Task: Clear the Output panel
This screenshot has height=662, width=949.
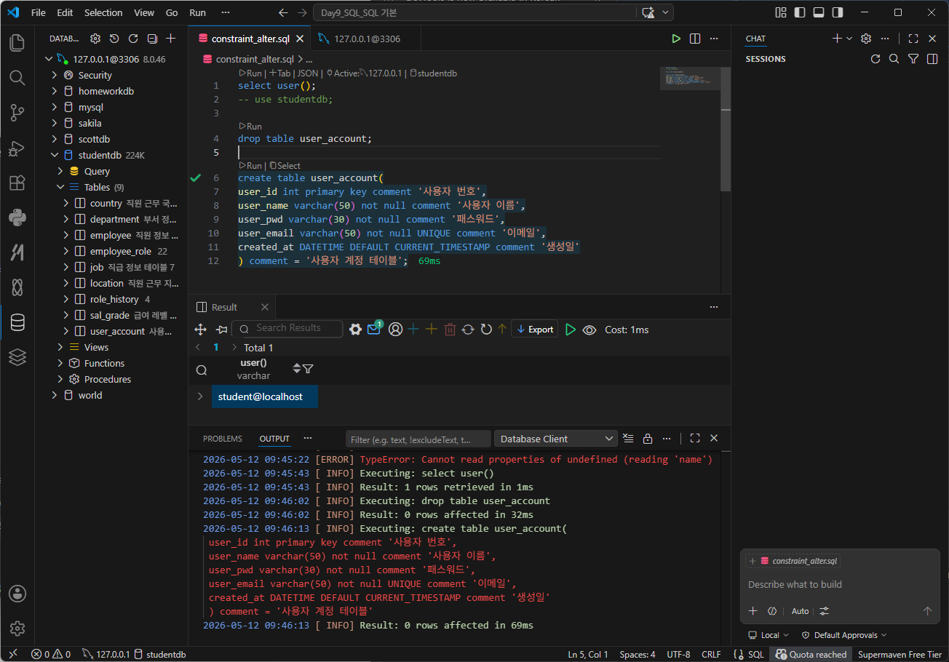Action: click(629, 439)
